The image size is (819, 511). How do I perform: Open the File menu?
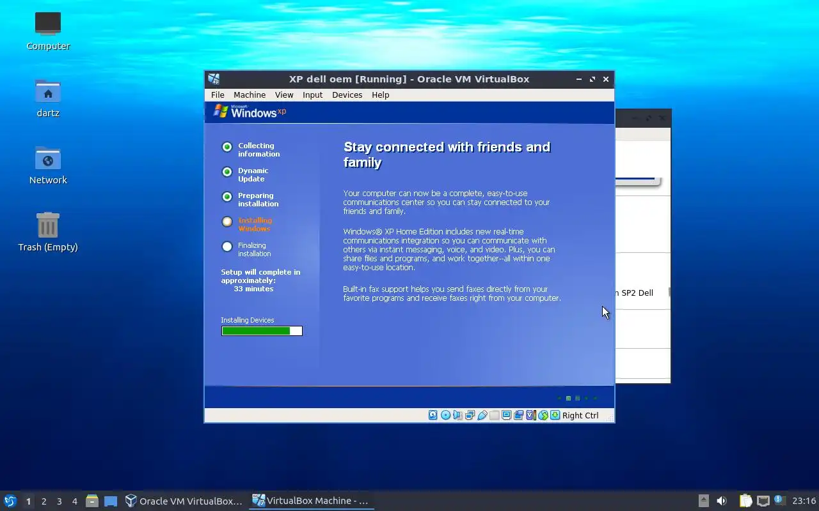(218, 95)
